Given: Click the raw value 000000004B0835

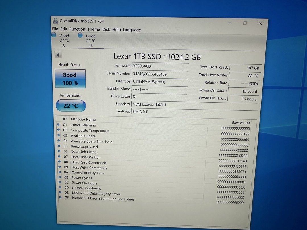Looking at the screenshot, I should [x=233, y=166].
